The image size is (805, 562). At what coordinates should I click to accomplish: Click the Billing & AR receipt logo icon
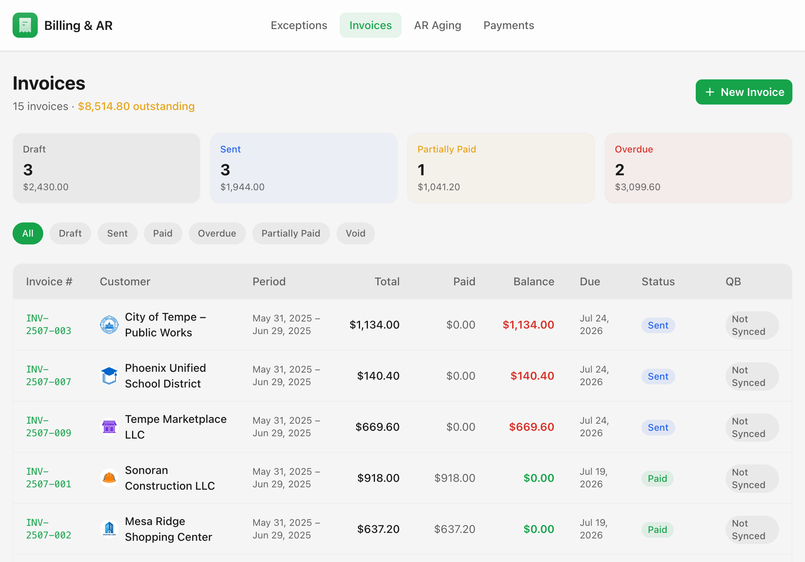click(x=25, y=25)
